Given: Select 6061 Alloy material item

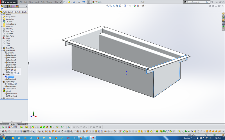Looking at the screenshot, I should tap(9, 29).
